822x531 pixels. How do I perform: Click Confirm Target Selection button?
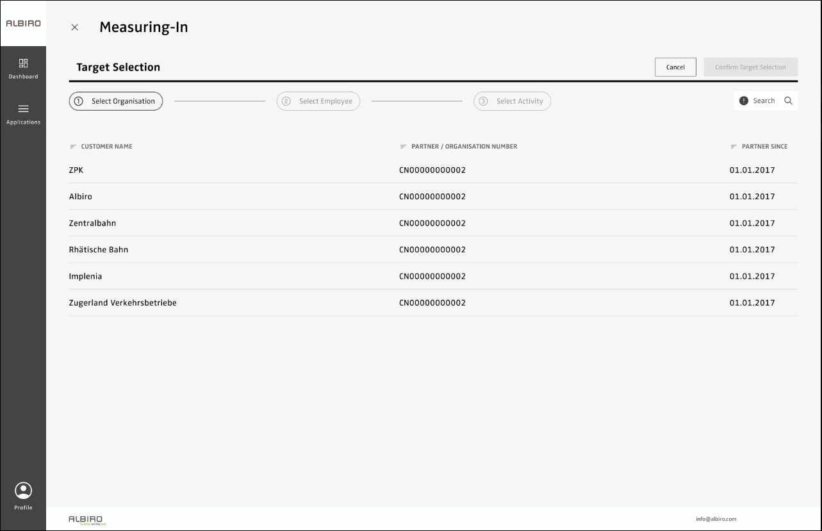tap(750, 67)
